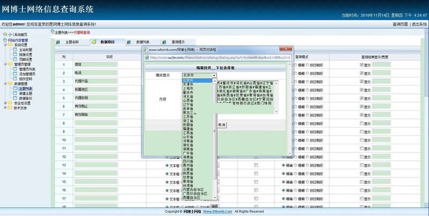Viewport: 429px width, 216px height.
Task: Select 模糊 radio in row 13
Action: (x=295, y=166)
